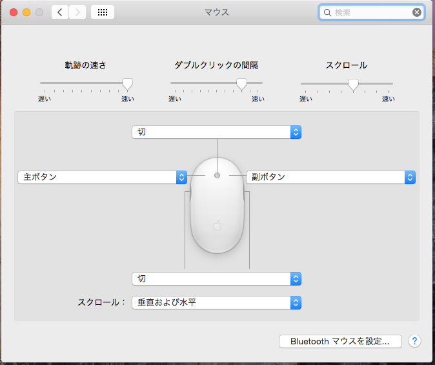This screenshot has width=435, height=365.
Task: Click 速い under the scroll speed slider
Action: coord(389,99)
